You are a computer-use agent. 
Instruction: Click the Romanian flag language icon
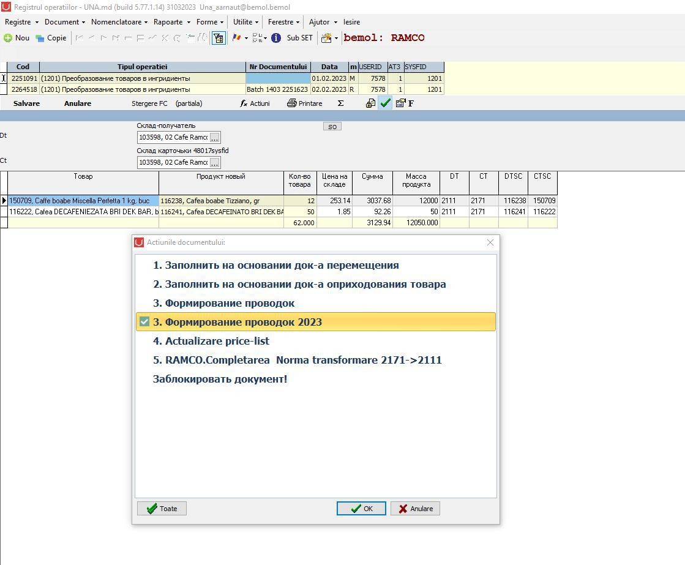tap(236, 38)
